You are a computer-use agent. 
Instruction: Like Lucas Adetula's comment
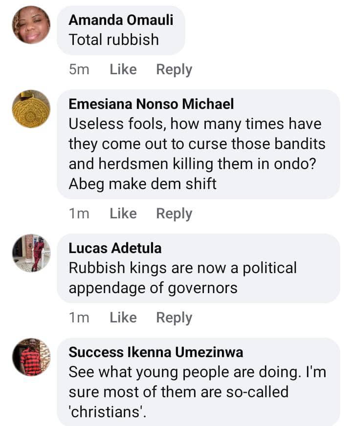[x=123, y=318]
